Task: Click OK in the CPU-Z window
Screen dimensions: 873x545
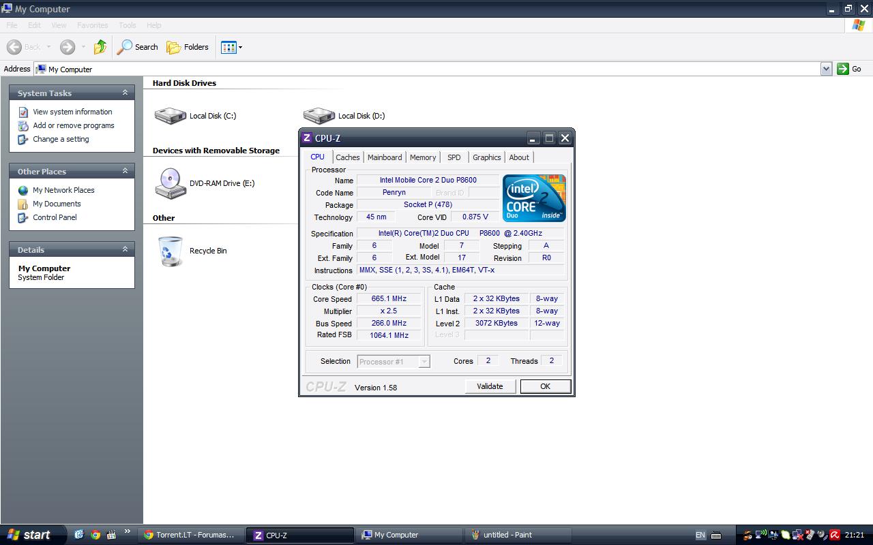Action: coord(545,386)
